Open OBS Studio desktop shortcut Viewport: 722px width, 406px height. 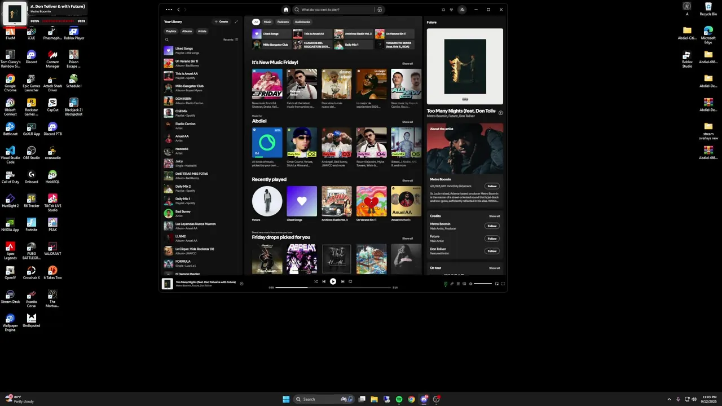(32, 153)
